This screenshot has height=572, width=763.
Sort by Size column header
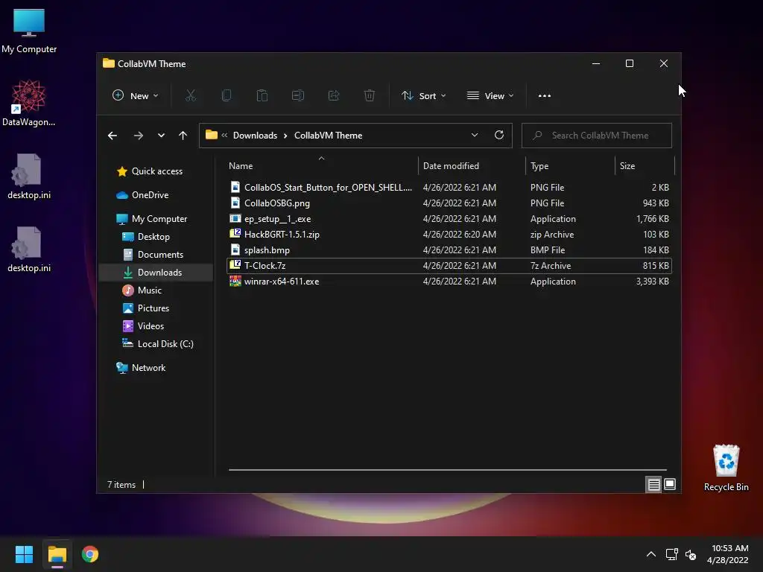pos(645,166)
